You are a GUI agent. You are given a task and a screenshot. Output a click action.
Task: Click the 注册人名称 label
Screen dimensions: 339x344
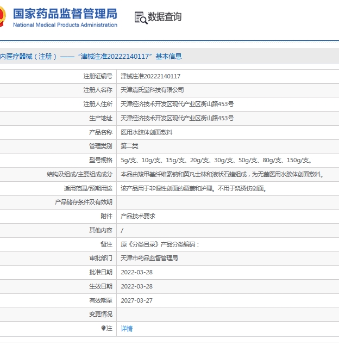(98, 90)
